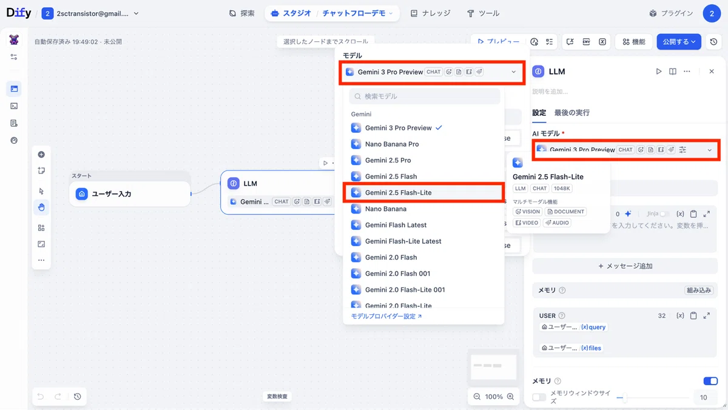Open the Gemini 3 Pro Preview model dropdown in popup
The image size is (728, 410).
tap(432, 72)
